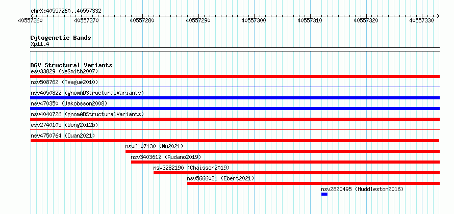Click the DGV Structural Variants track title
454x214 pixels.
pyautogui.click(x=71, y=65)
